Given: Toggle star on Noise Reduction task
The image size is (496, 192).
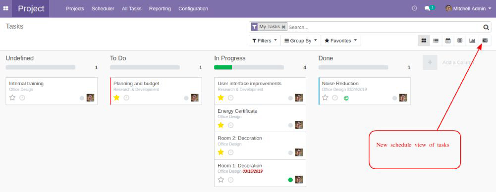Looking at the screenshot, I should (325, 97).
